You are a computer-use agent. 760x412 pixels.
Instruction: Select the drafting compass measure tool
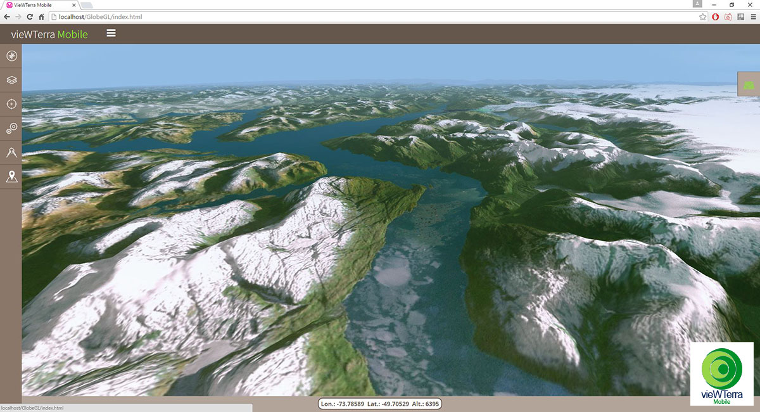pos(11,153)
